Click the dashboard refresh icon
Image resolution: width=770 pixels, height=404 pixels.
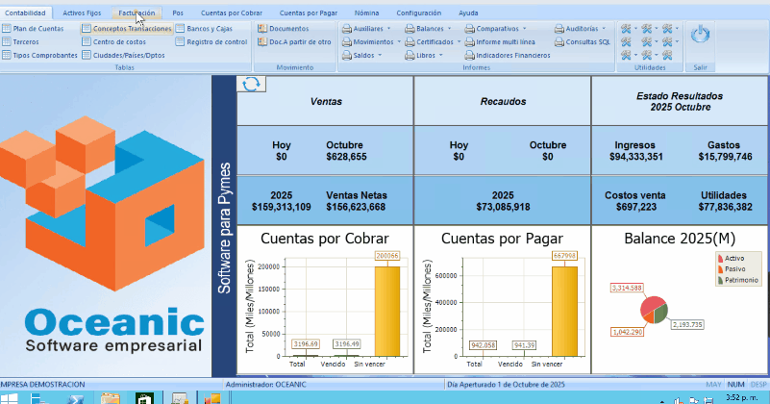(251, 85)
